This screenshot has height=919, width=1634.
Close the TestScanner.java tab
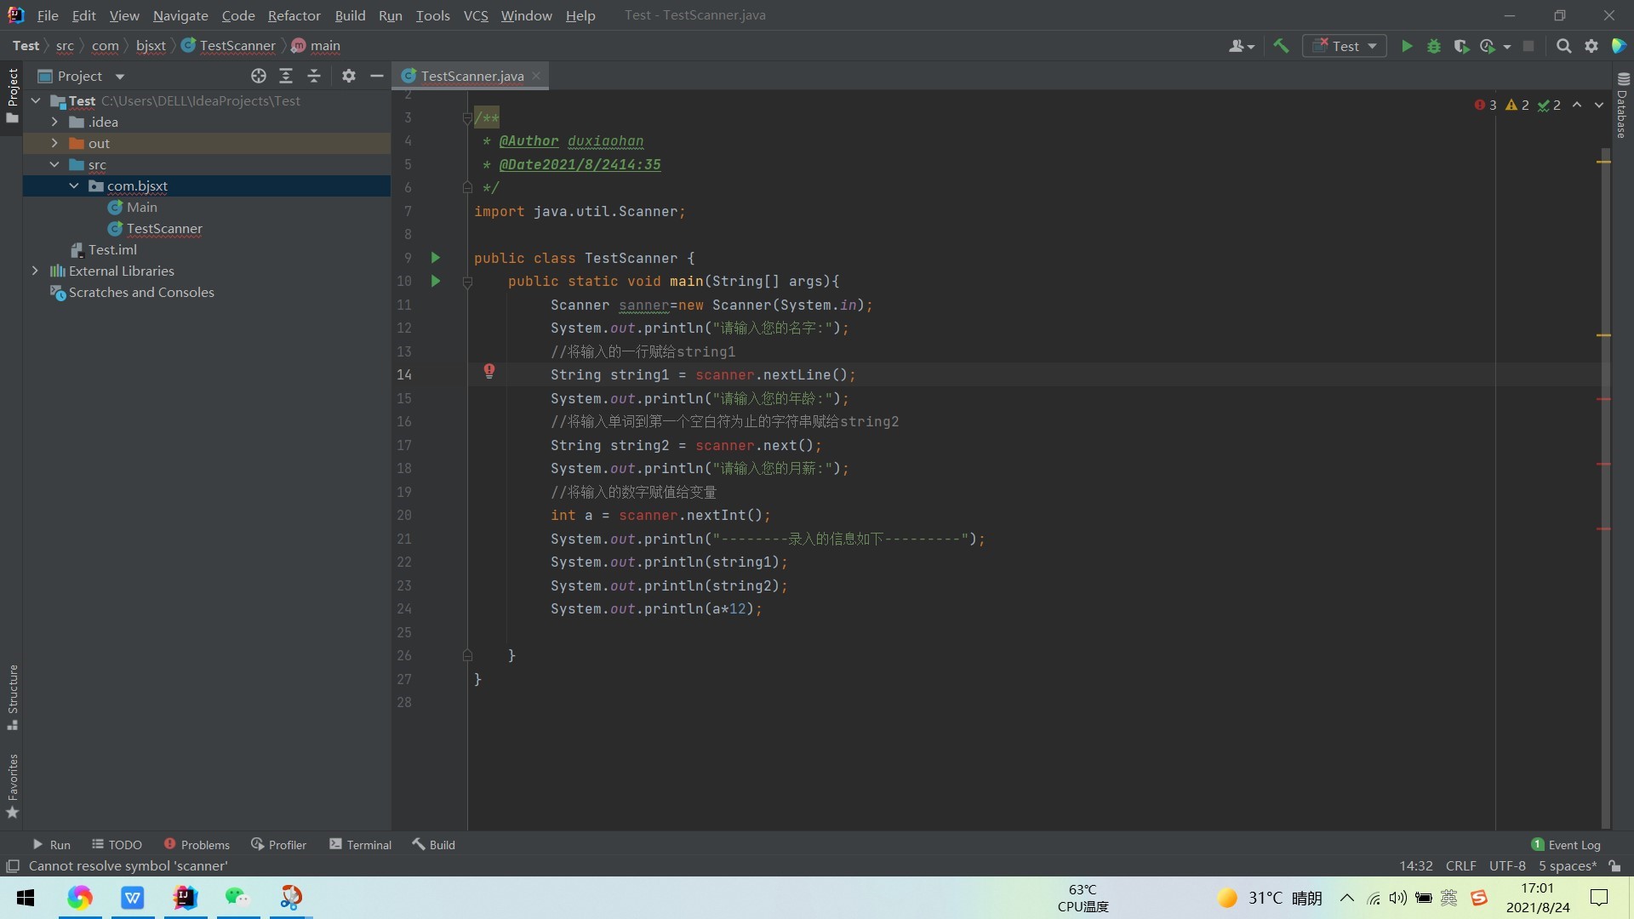tap(536, 76)
